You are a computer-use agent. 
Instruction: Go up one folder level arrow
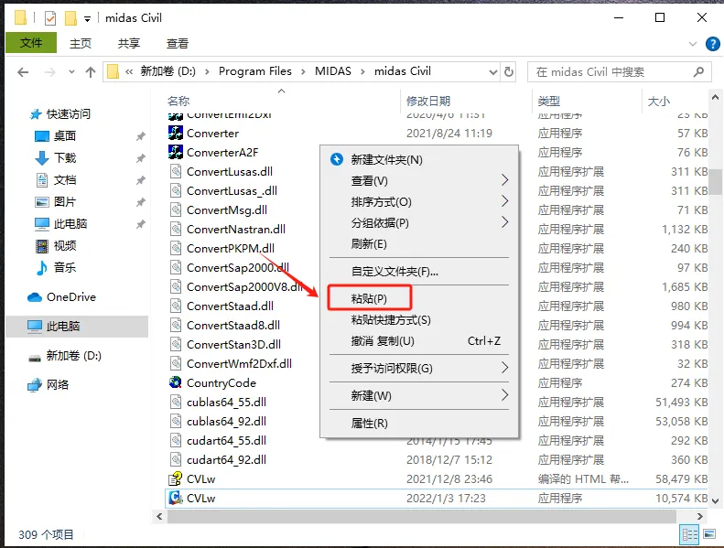click(x=91, y=72)
